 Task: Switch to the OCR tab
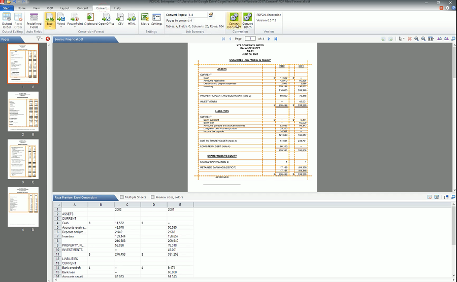[50, 8]
